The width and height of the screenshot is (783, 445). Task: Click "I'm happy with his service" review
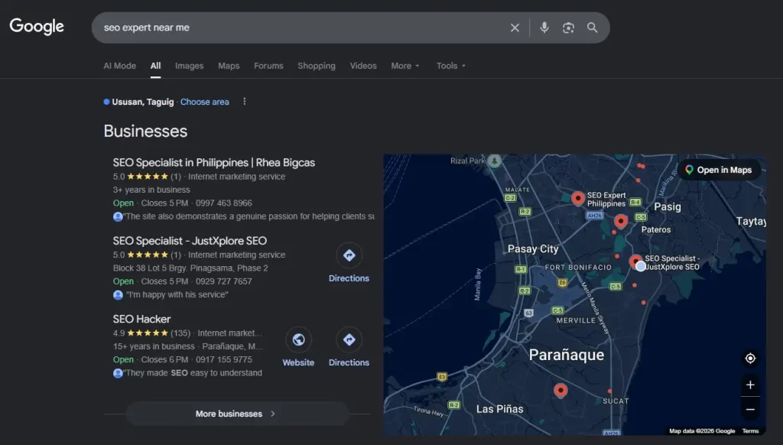177,294
